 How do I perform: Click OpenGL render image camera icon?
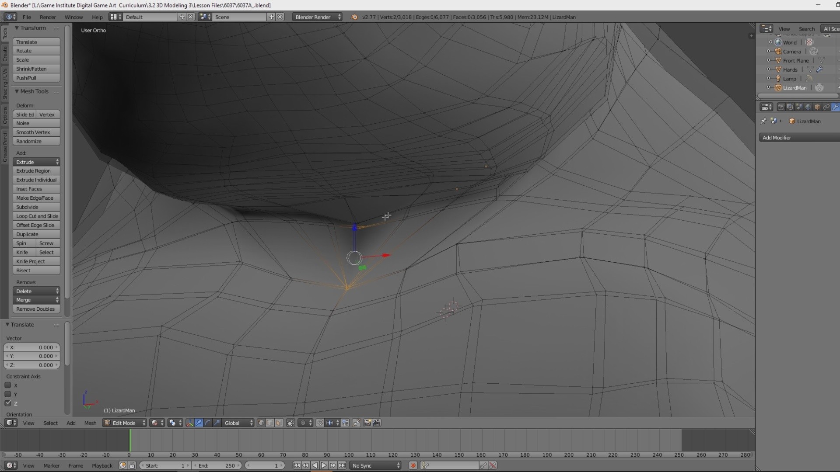[x=367, y=423]
